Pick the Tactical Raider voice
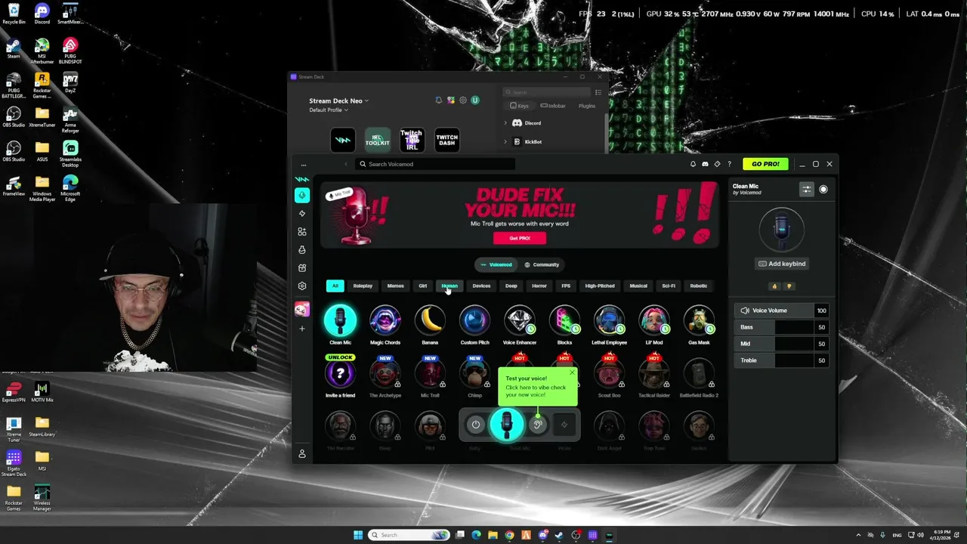The height and width of the screenshot is (544, 967). (654, 373)
